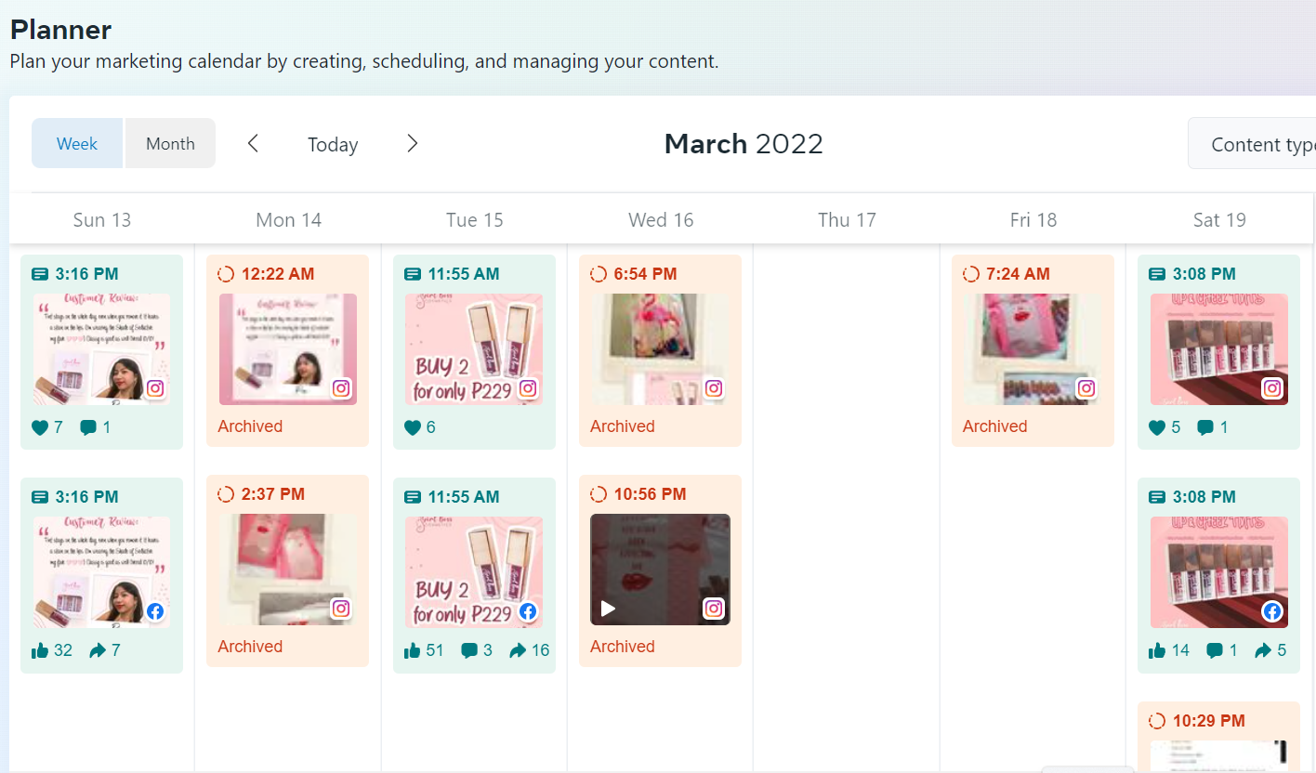Click thumbs-up icon on Sat 19 Facebook post

(x=1157, y=650)
